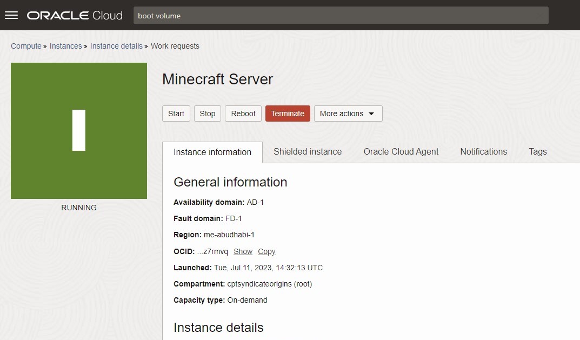Click the Minecraft Server page title
580x340 pixels.
coord(217,79)
